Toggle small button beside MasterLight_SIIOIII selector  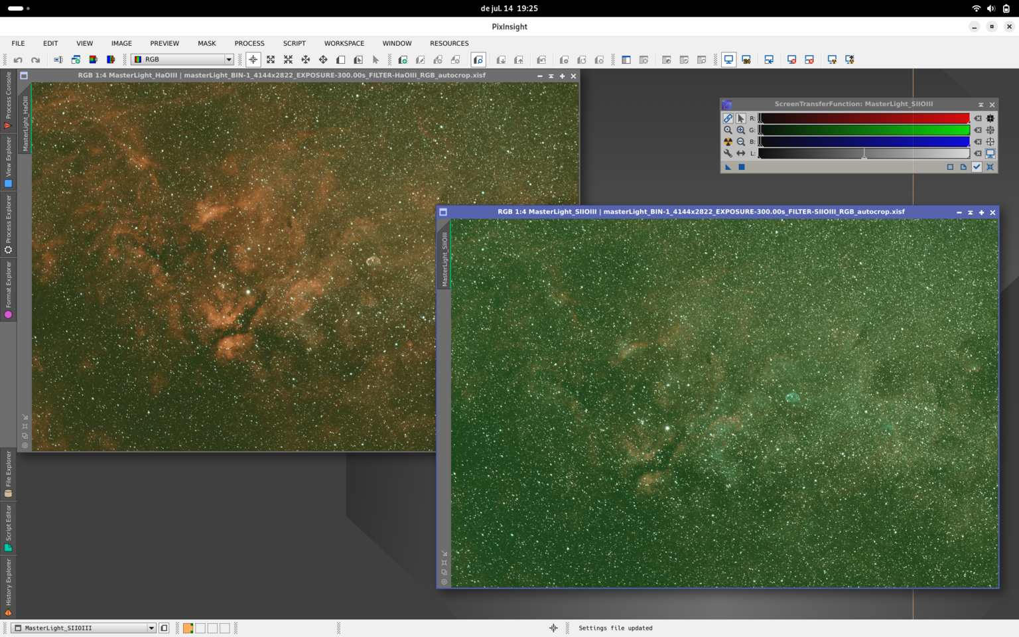point(164,628)
